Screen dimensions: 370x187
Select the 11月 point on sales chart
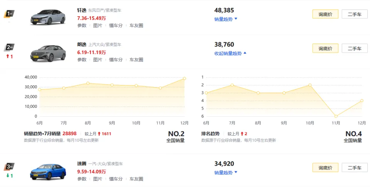160,88
